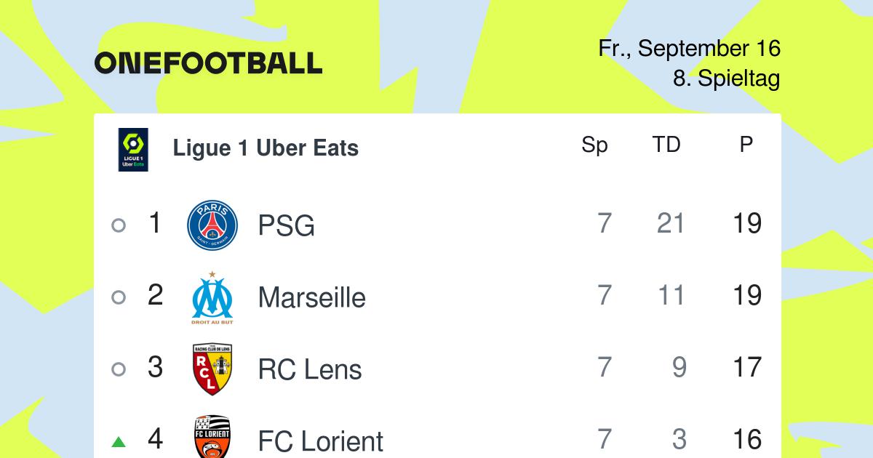Open the PSG team name

(x=287, y=226)
